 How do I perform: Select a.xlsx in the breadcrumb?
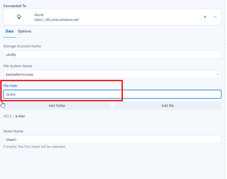coord(20,116)
